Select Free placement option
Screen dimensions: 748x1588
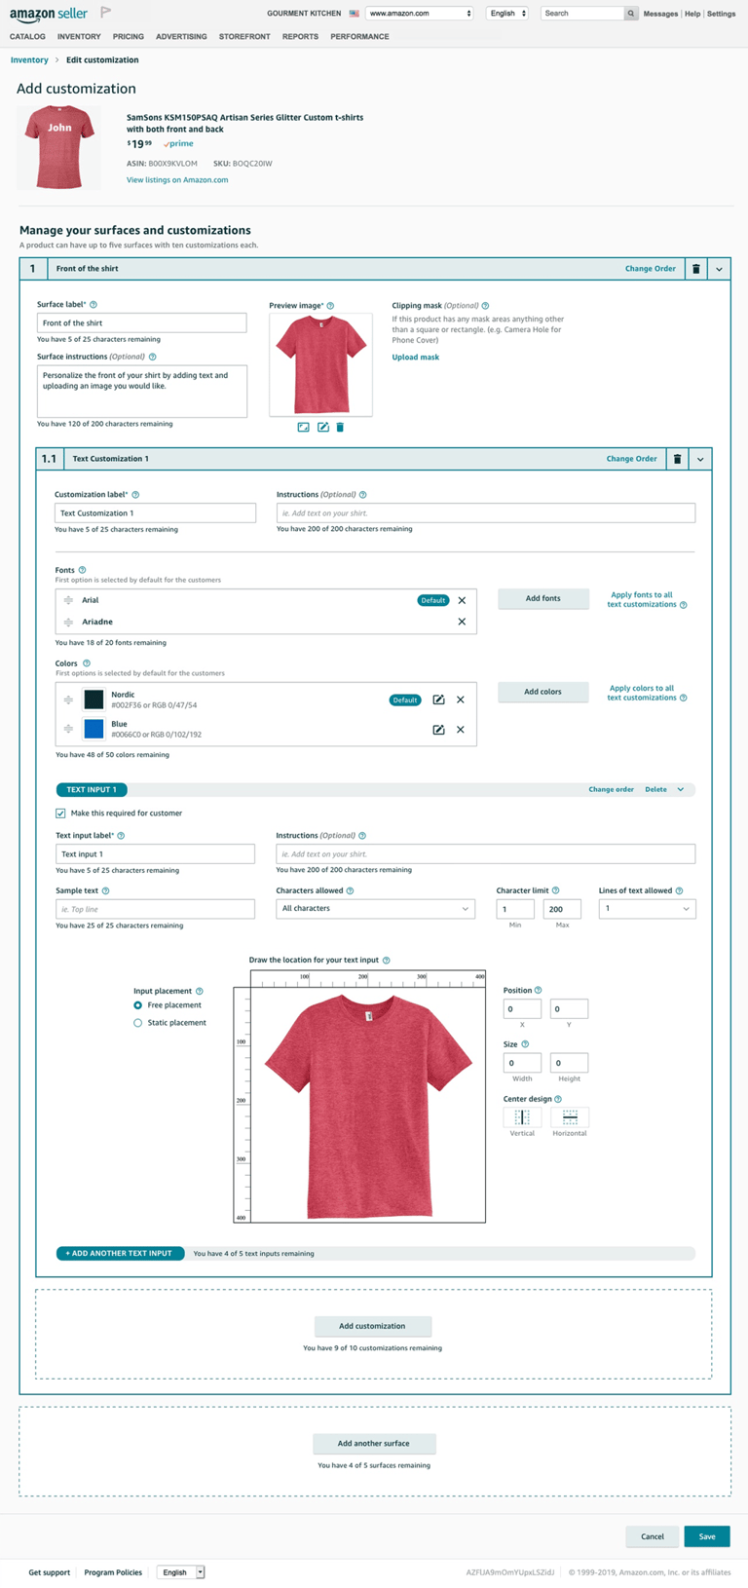coord(137,1005)
